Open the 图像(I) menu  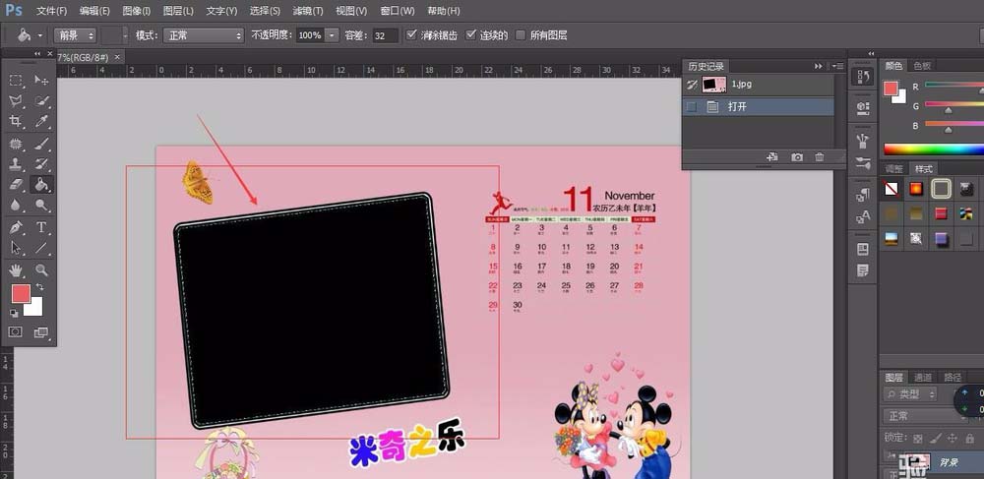[136, 11]
